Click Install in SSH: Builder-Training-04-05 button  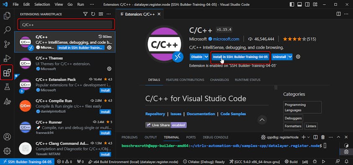(240, 57)
